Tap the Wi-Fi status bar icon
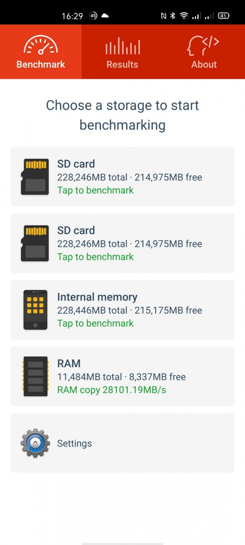Image resolution: width=245 pixels, height=545 pixels. (184, 16)
